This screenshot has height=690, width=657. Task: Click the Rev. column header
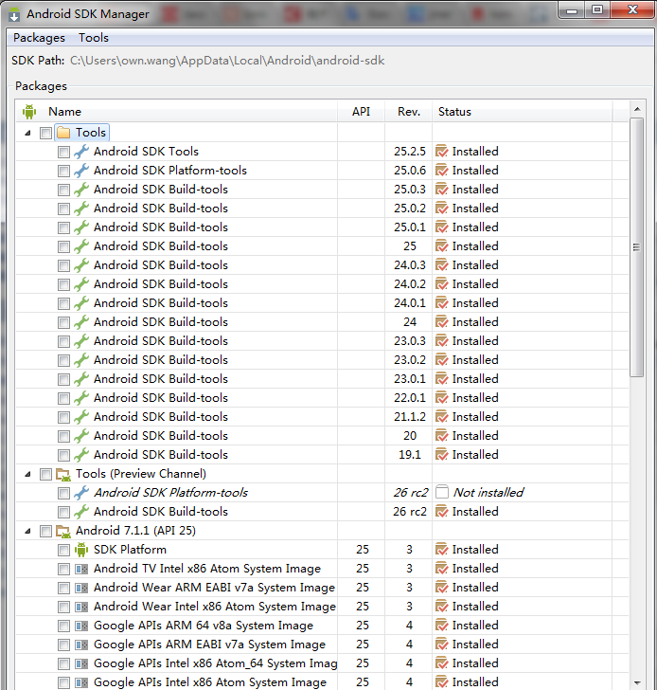[x=409, y=111]
